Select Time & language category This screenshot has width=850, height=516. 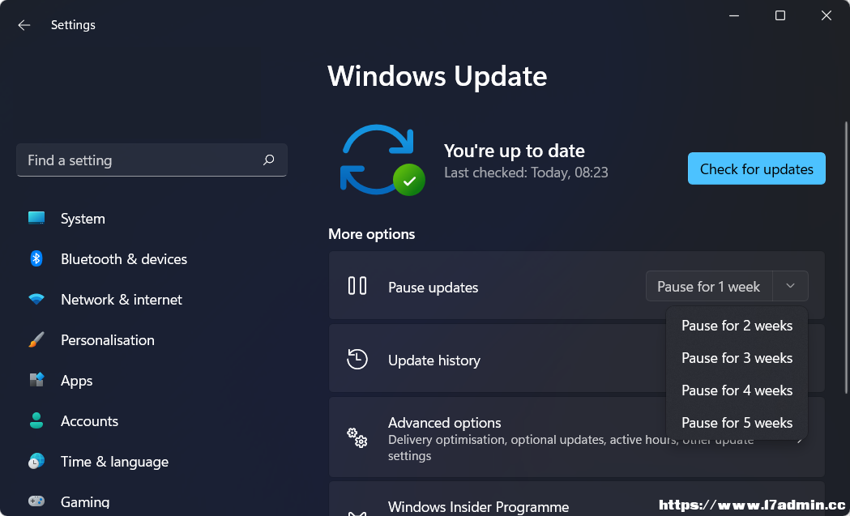coord(114,462)
